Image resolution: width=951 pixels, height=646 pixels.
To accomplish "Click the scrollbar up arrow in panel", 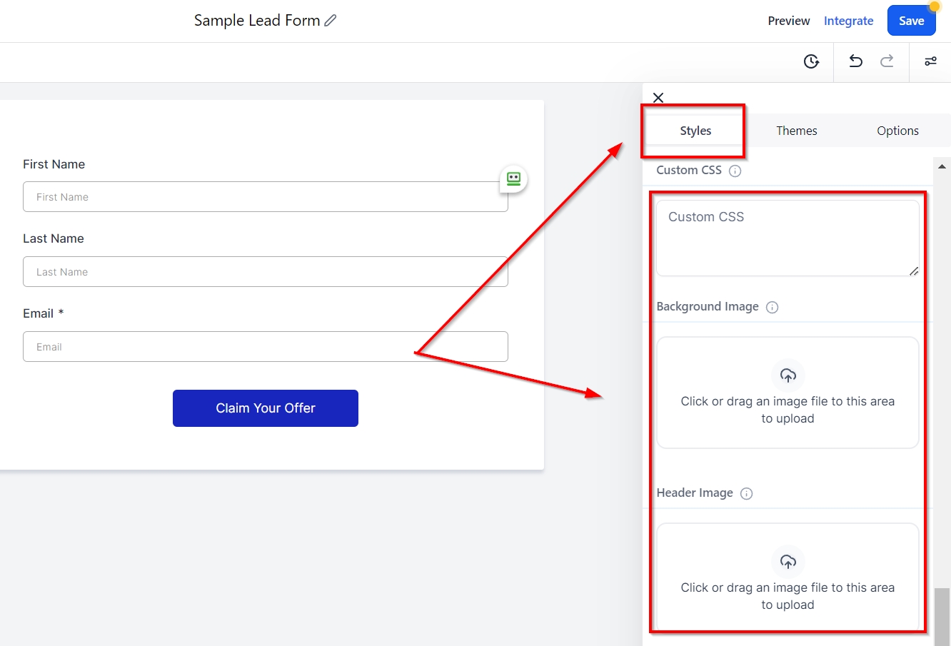I will (942, 166).
